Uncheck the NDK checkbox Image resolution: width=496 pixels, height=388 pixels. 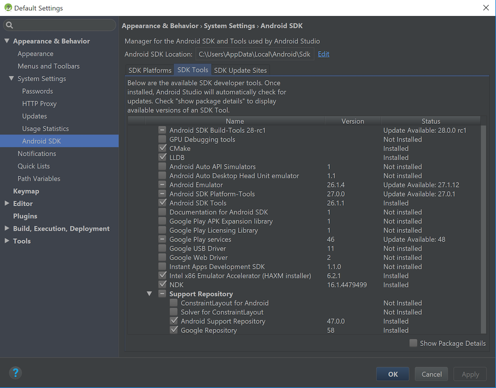(x=162, y=284)
